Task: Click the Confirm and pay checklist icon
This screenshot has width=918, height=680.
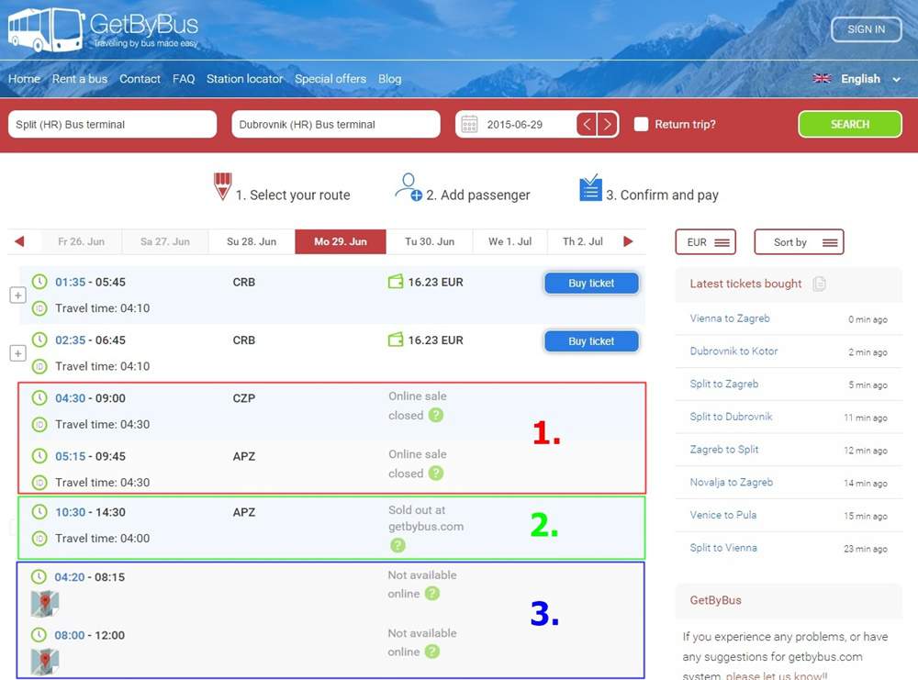Action: click(590, 187)
